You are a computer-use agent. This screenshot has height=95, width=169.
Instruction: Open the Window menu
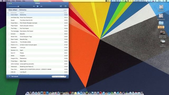point(18,1)
